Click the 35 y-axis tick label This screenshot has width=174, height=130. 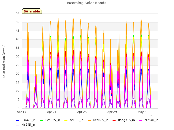click(17, 48)
